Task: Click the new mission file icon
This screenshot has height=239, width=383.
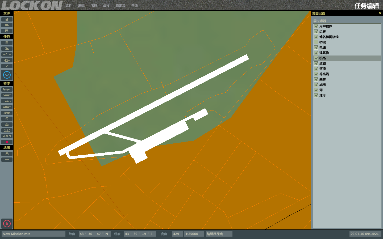Action: (x=7, y=19)
